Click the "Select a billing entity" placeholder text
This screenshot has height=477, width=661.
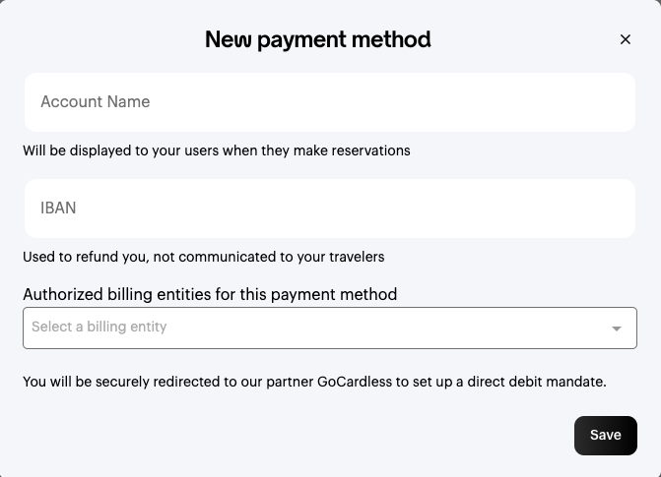click(99, 327)
